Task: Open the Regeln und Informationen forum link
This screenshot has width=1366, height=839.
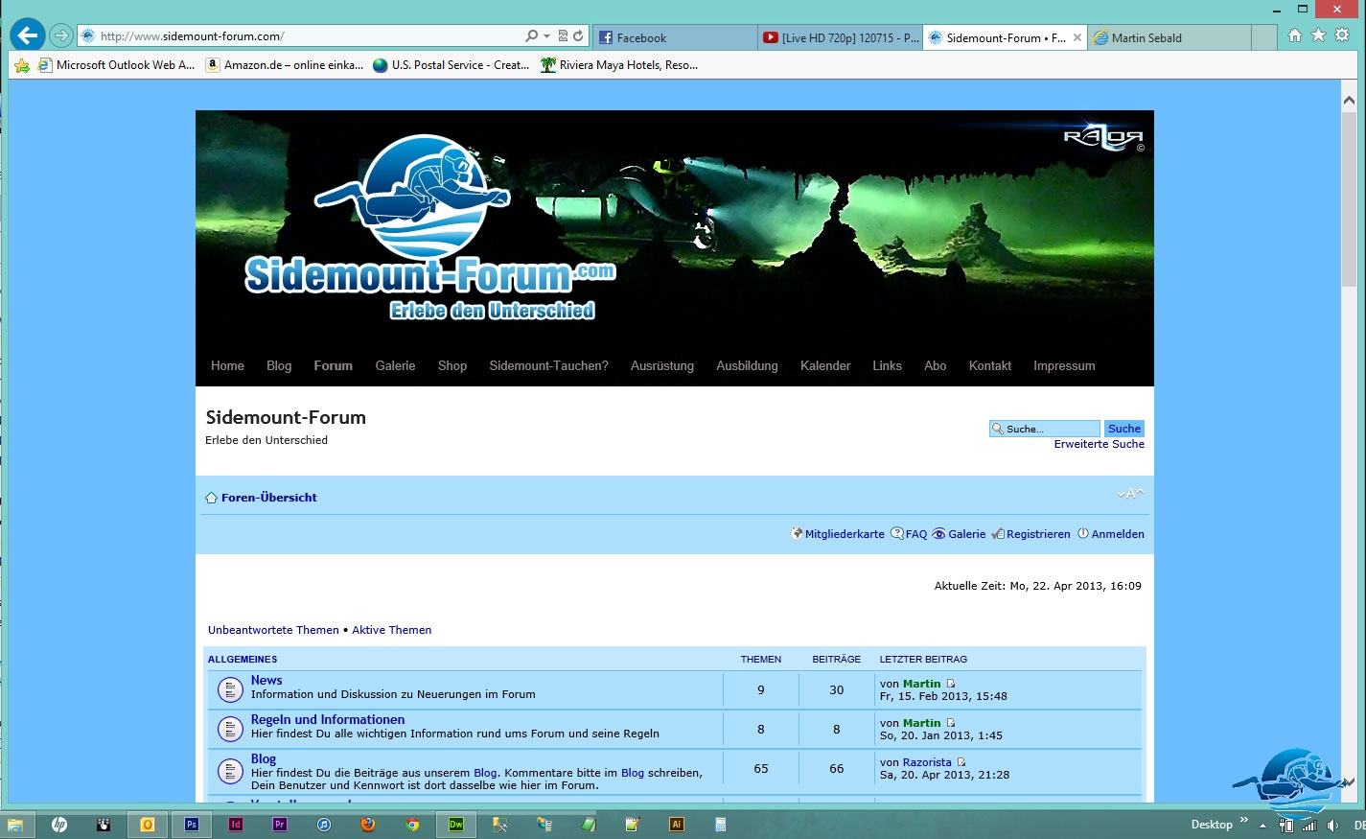Action: (328, 719)
